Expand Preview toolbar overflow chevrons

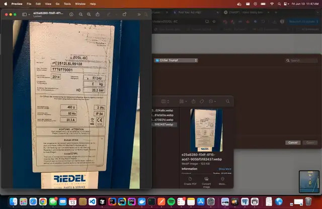(x=139, y=15)
